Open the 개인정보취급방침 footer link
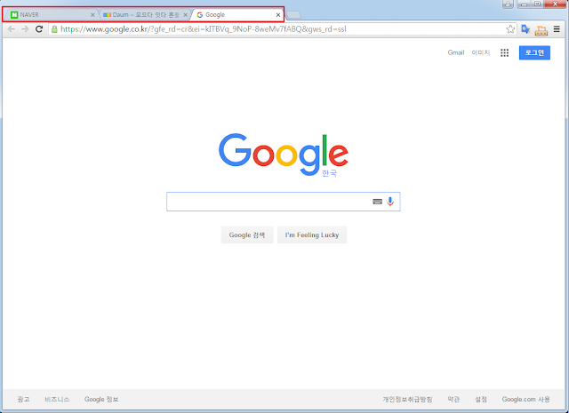569x413 pixels. coord(407,399)
